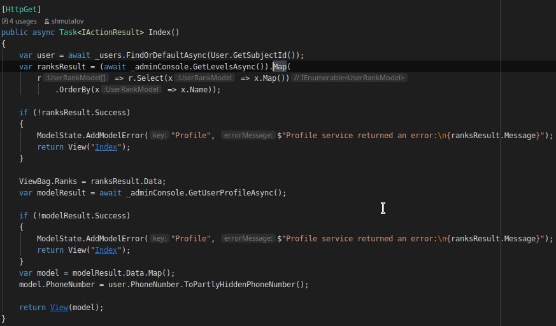Click the usages icon beside '4 usages'

tap(4, 22)
